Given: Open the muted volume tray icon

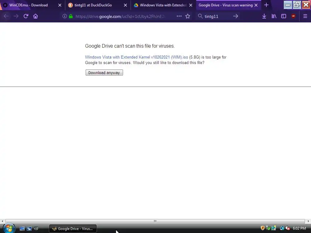Looking at the screenshot, I should (x=288, y=228).
